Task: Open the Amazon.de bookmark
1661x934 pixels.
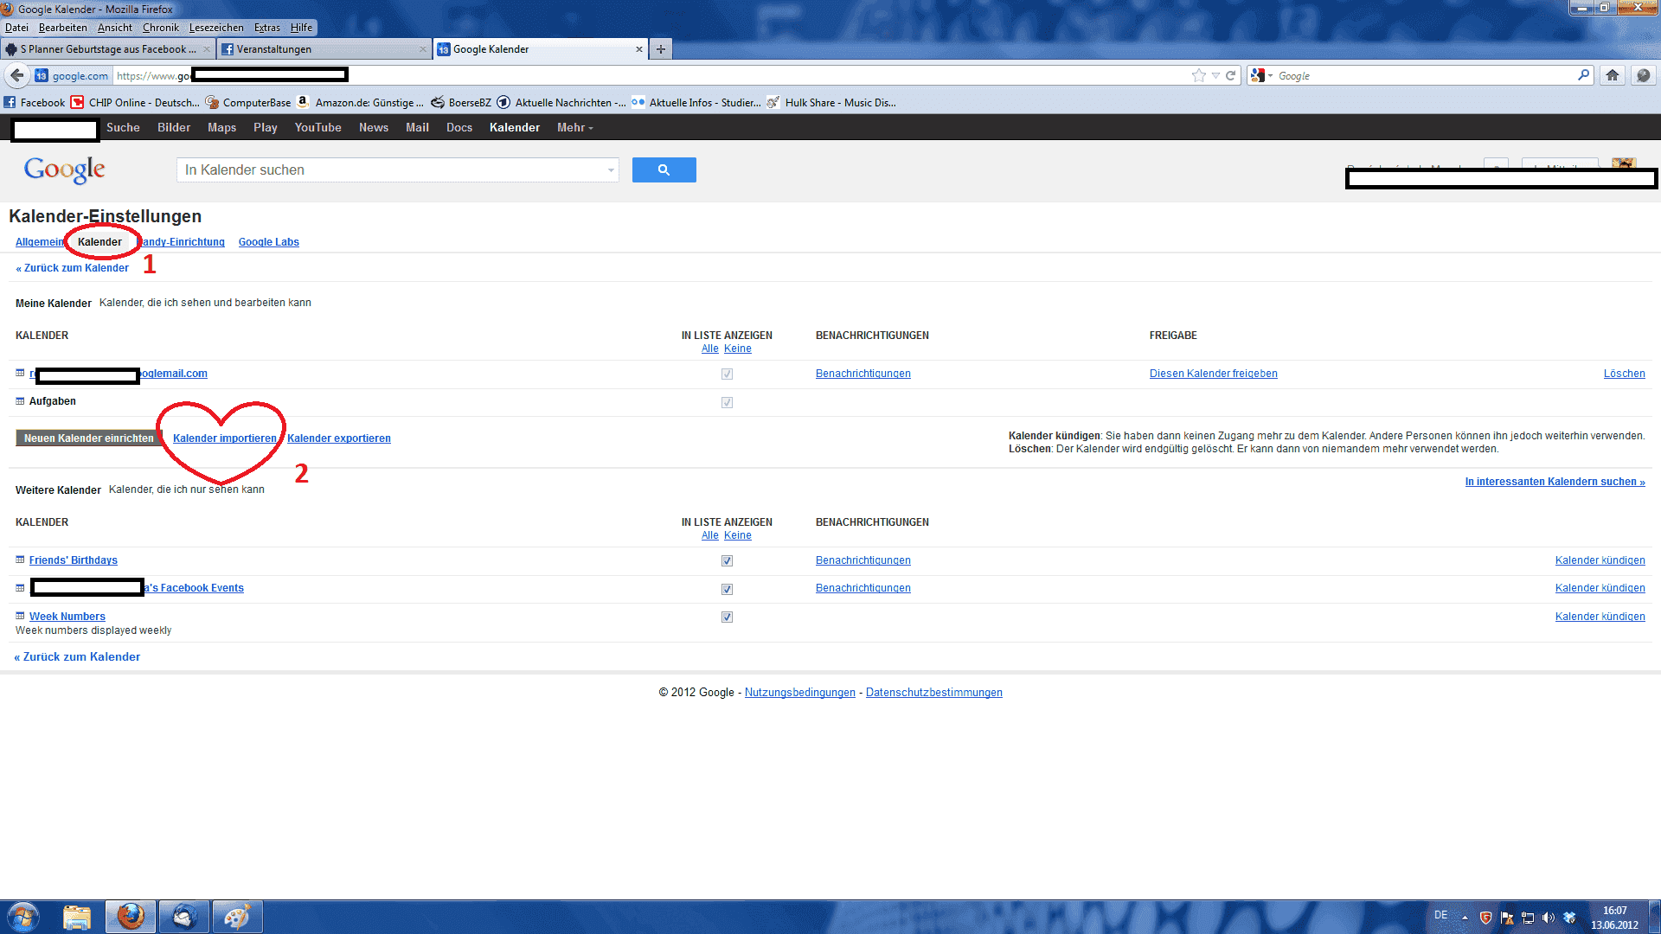Action: (360, 102)
